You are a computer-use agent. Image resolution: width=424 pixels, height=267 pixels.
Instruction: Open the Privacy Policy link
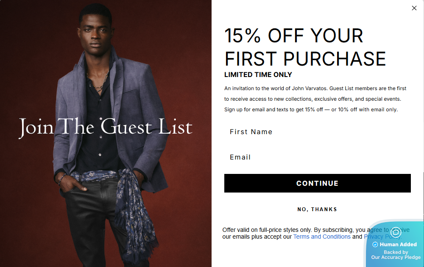(x=382, y=237)
